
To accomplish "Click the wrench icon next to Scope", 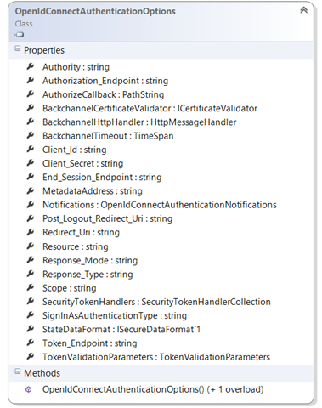I will [x=31, y=287].
